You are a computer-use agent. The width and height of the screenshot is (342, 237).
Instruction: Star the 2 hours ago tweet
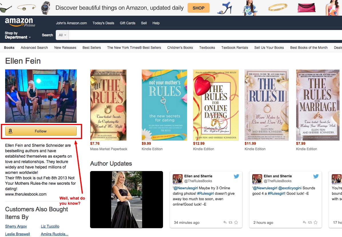click(x=315, y=222)
